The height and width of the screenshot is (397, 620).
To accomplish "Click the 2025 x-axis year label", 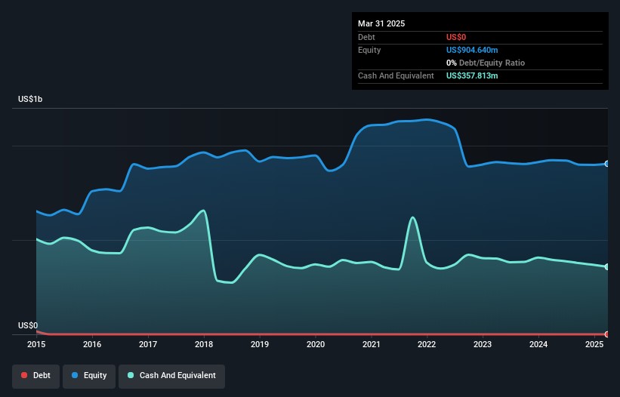I will click(594, 345).
